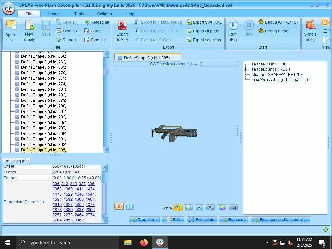Create a New empty SWF
The width and height of the screenshot is (332, 249).
click(29, 31)
